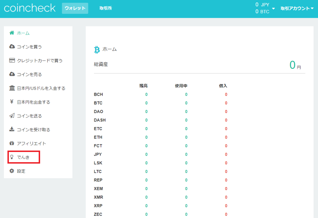Click the XRP row label
Screen dimensions: 318x218
click(98, 206)
